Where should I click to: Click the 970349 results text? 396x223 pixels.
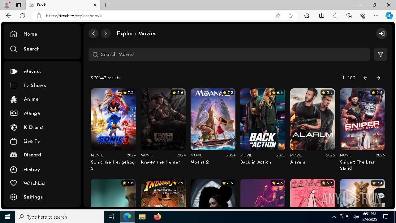[x=105, y=78]
